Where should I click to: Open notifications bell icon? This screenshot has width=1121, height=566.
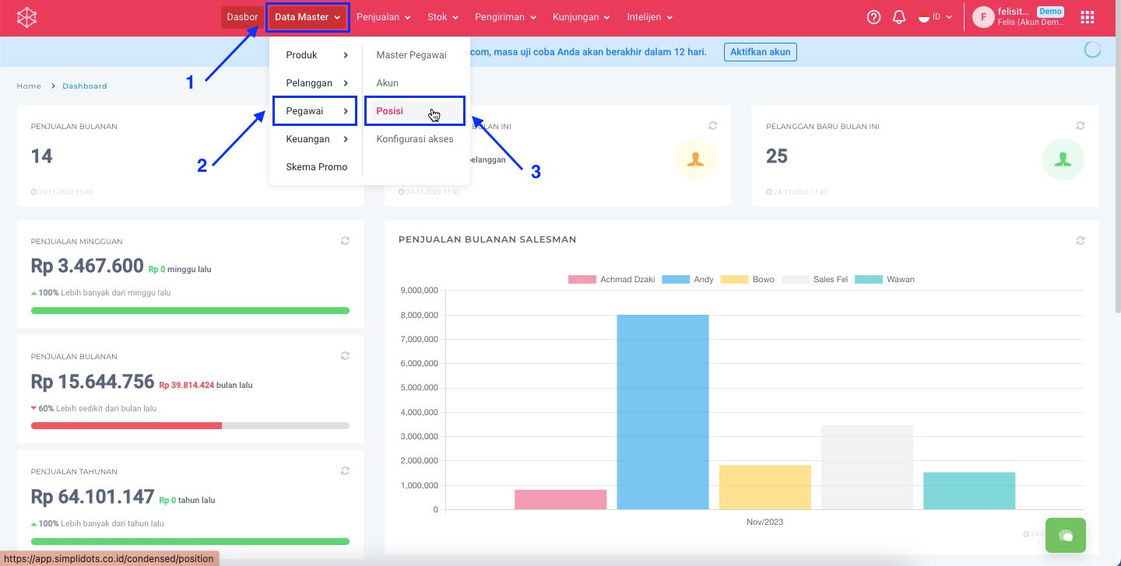coord(899,17)
